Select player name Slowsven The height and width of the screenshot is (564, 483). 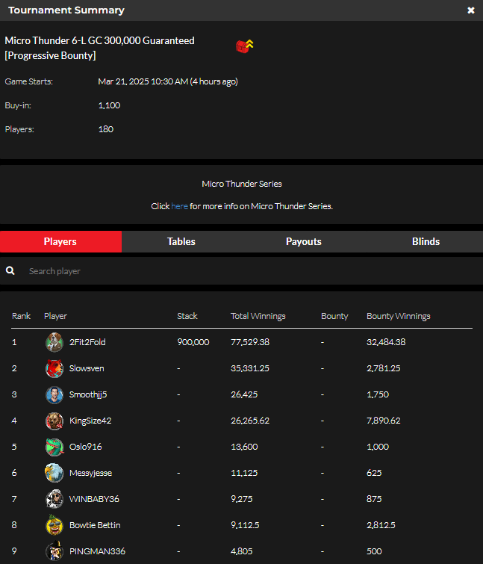pyautogui.click(x=87, y=368)
